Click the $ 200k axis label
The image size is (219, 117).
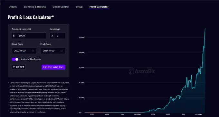pyautogui.click(x=81, y=83)
